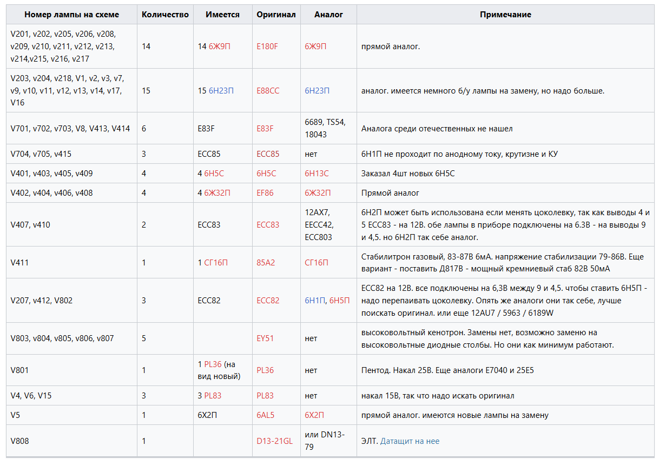Viewport: 659px width, 459px height.
Task: Open the E88CC original tube link
Action: tap(268, 91)
